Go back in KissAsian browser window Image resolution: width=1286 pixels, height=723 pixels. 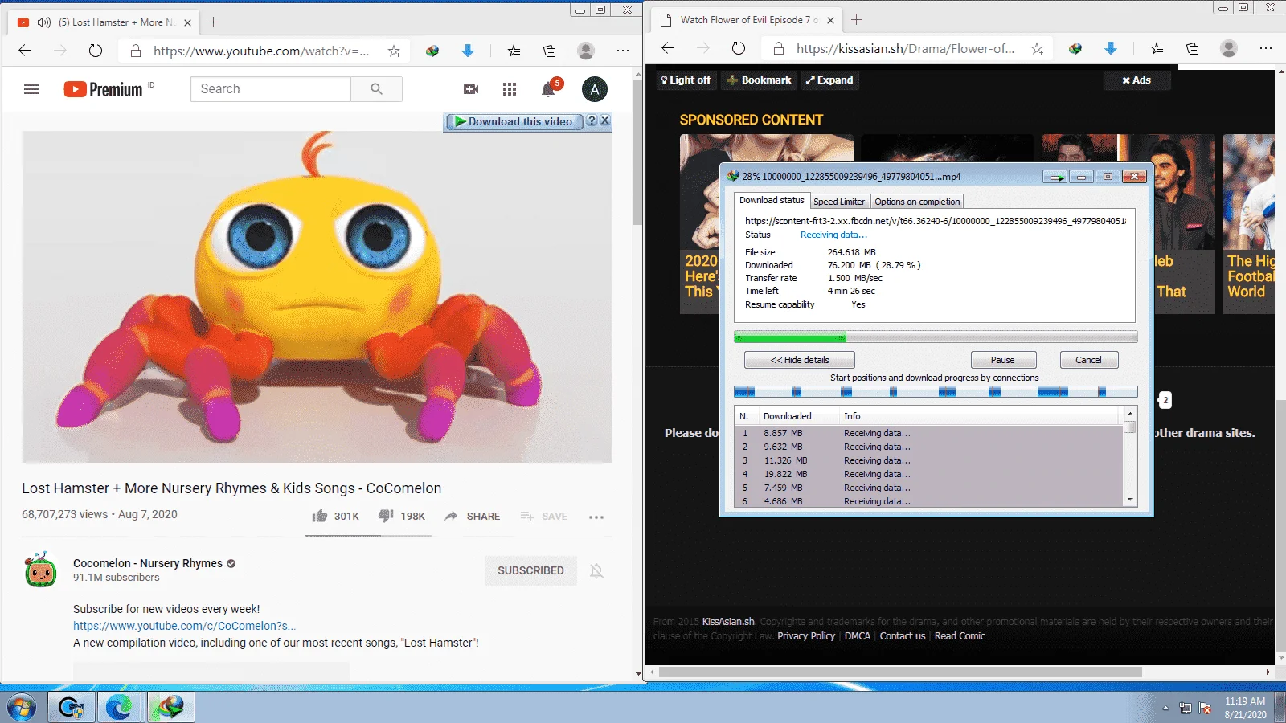coord(668,48)
